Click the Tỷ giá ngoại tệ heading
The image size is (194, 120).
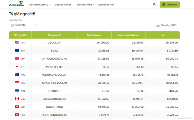(22, 14)
